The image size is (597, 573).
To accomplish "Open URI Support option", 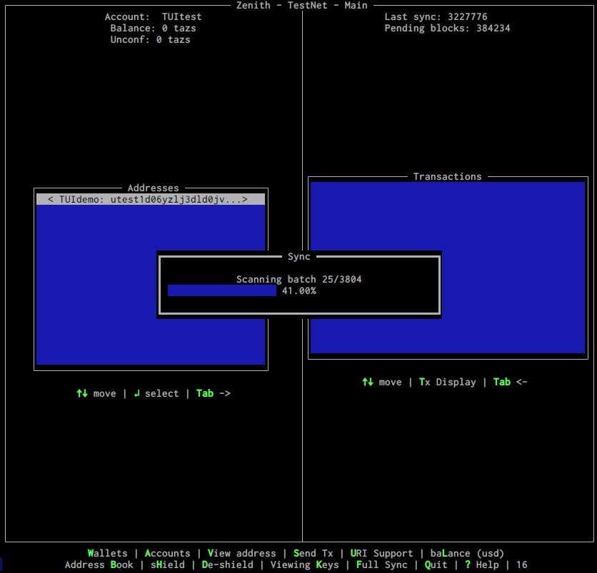I will (381, 553).
